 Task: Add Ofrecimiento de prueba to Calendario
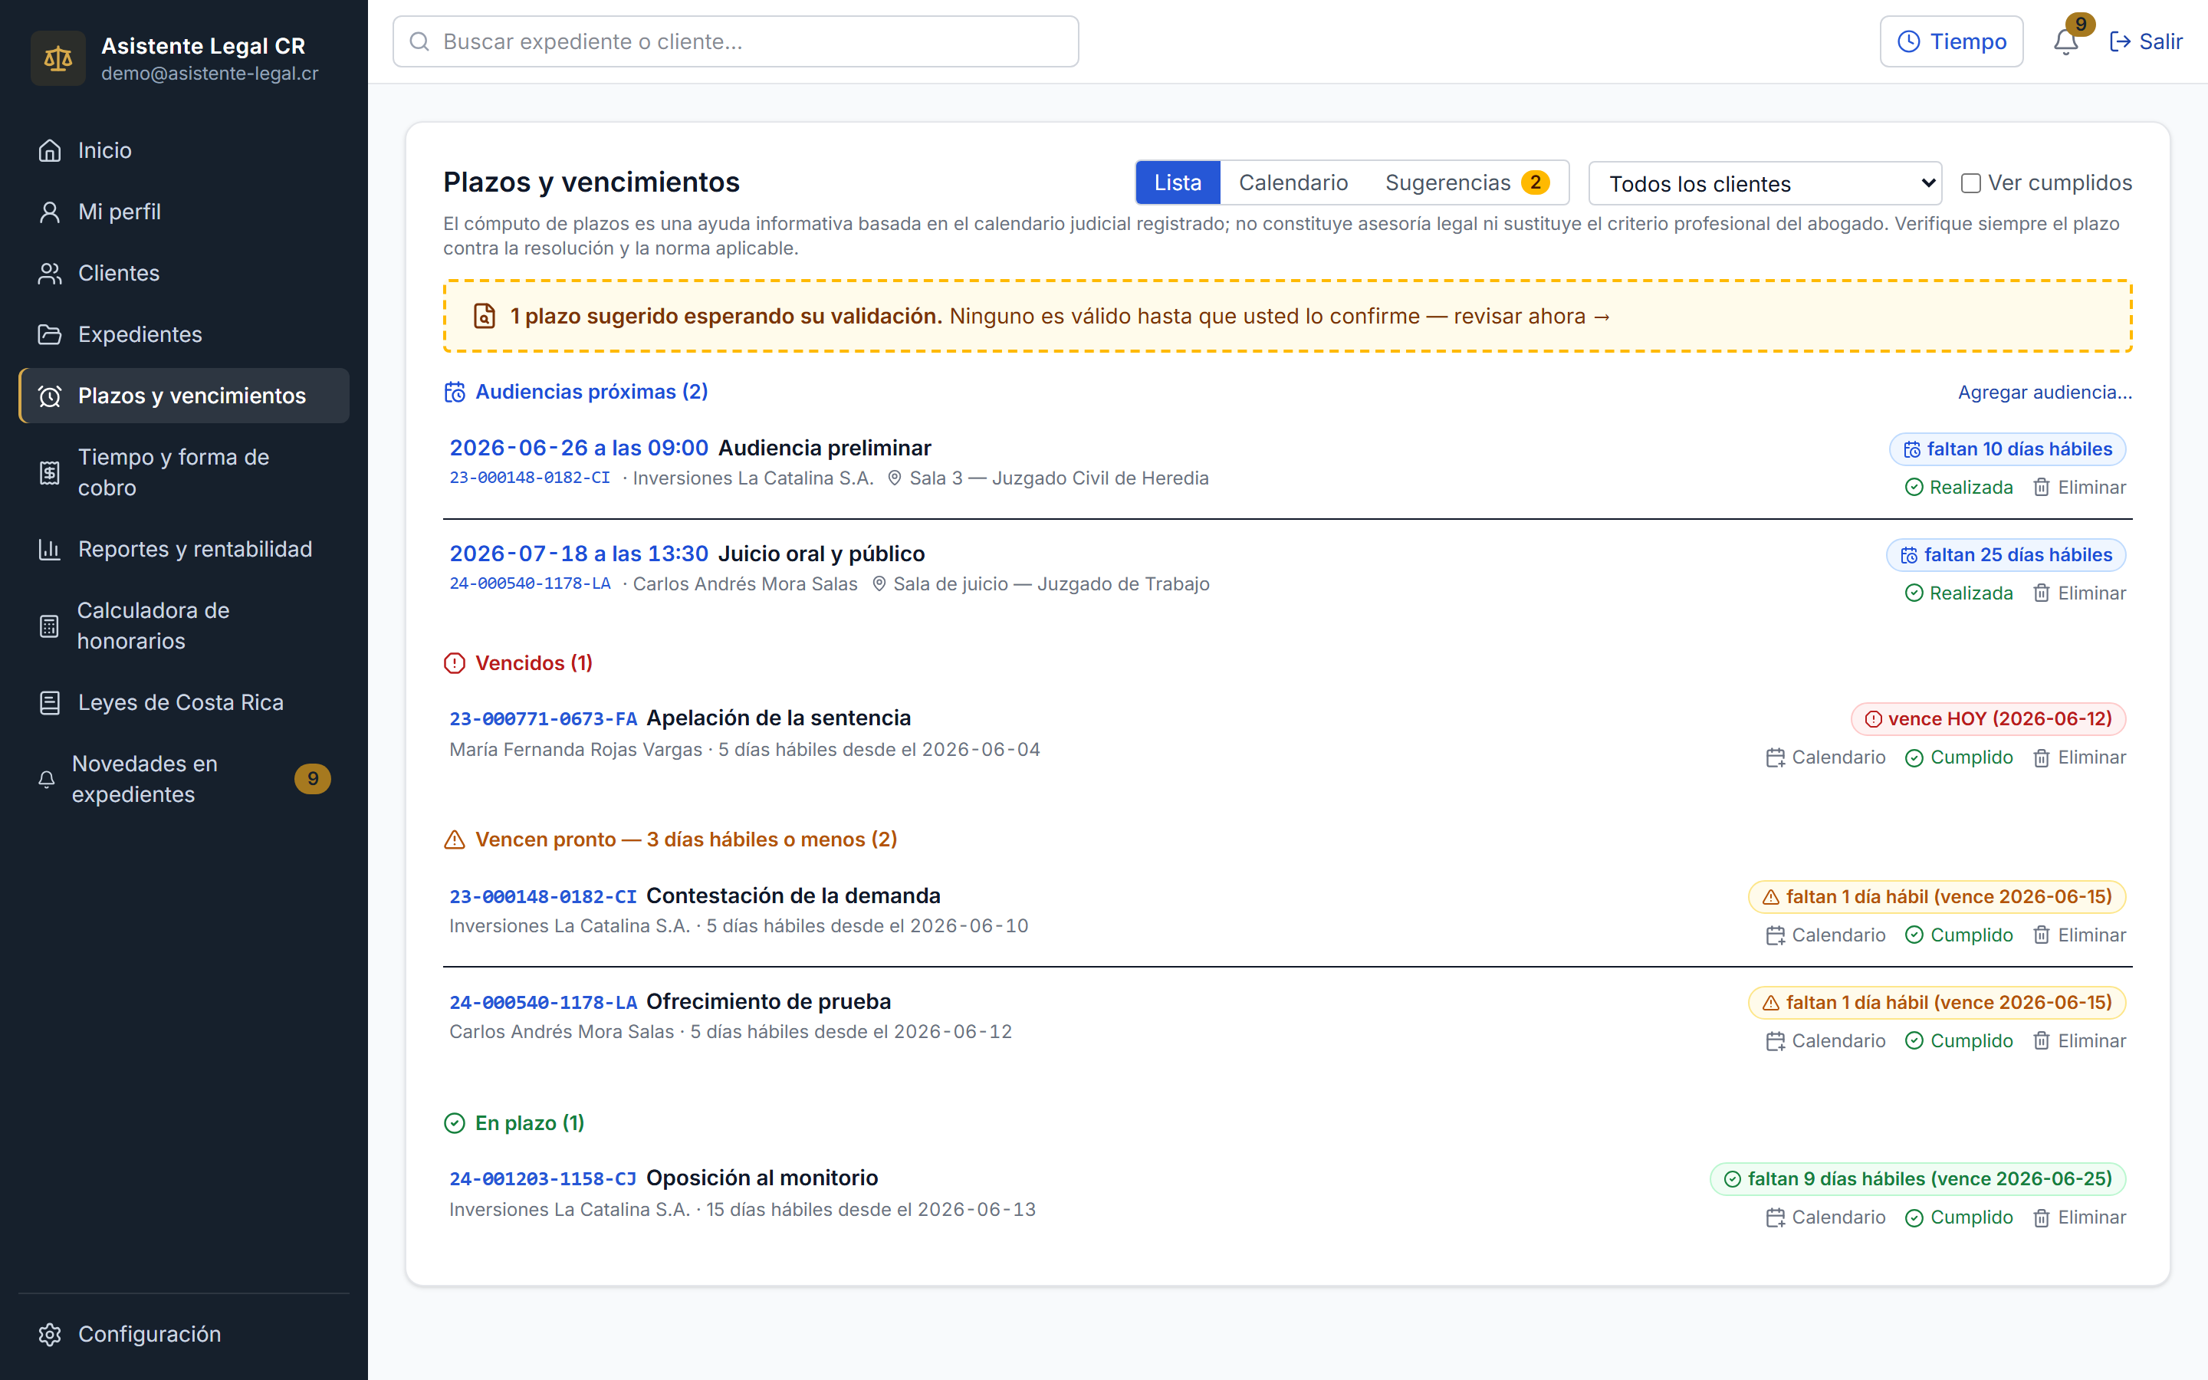1825,1041
